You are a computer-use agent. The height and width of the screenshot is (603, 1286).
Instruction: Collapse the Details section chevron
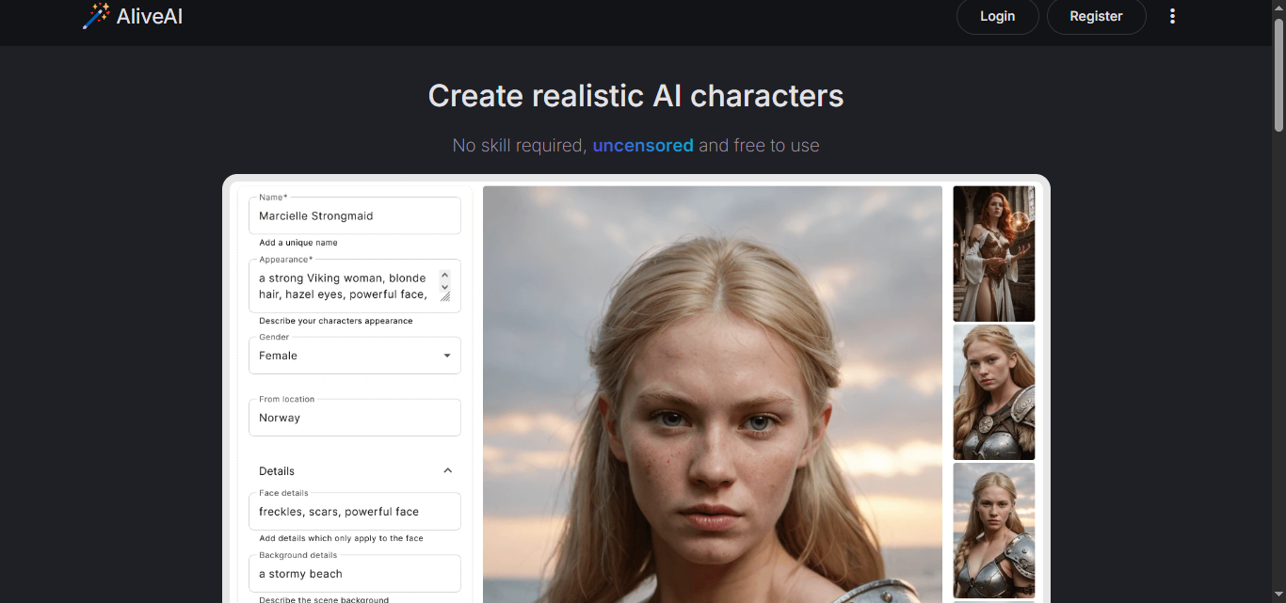447,470
